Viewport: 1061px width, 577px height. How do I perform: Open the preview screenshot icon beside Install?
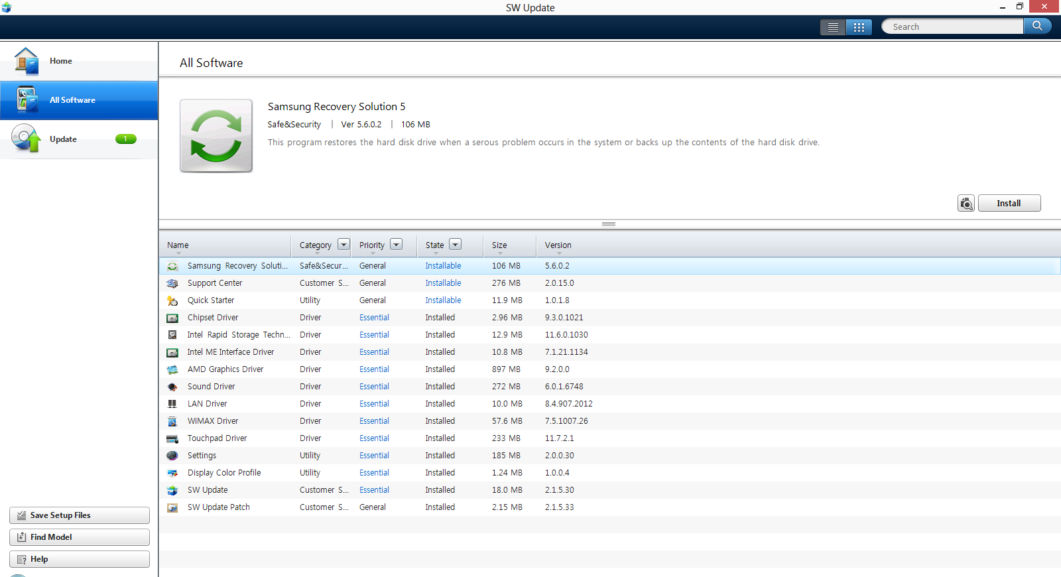(966, 204)
